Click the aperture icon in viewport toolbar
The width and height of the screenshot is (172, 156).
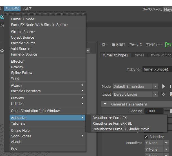coord(2,51)
